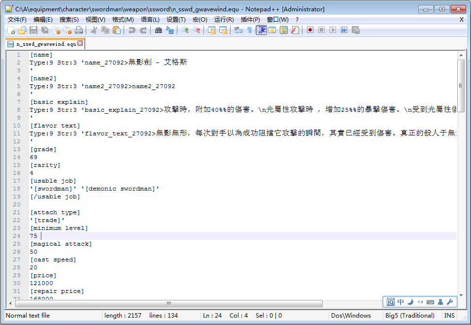Click the horizontal scrollbar thumb
The height and width of the screenshot is (325, 471).
tap(168, 304)
